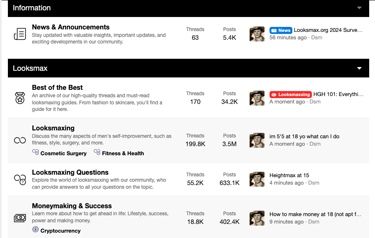Click the red Looksmaxxing thread prefix tag

point(290,94)
